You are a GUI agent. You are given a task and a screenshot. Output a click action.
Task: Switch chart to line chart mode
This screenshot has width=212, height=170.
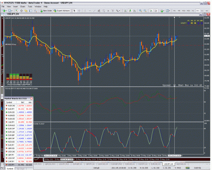[135, 10]
